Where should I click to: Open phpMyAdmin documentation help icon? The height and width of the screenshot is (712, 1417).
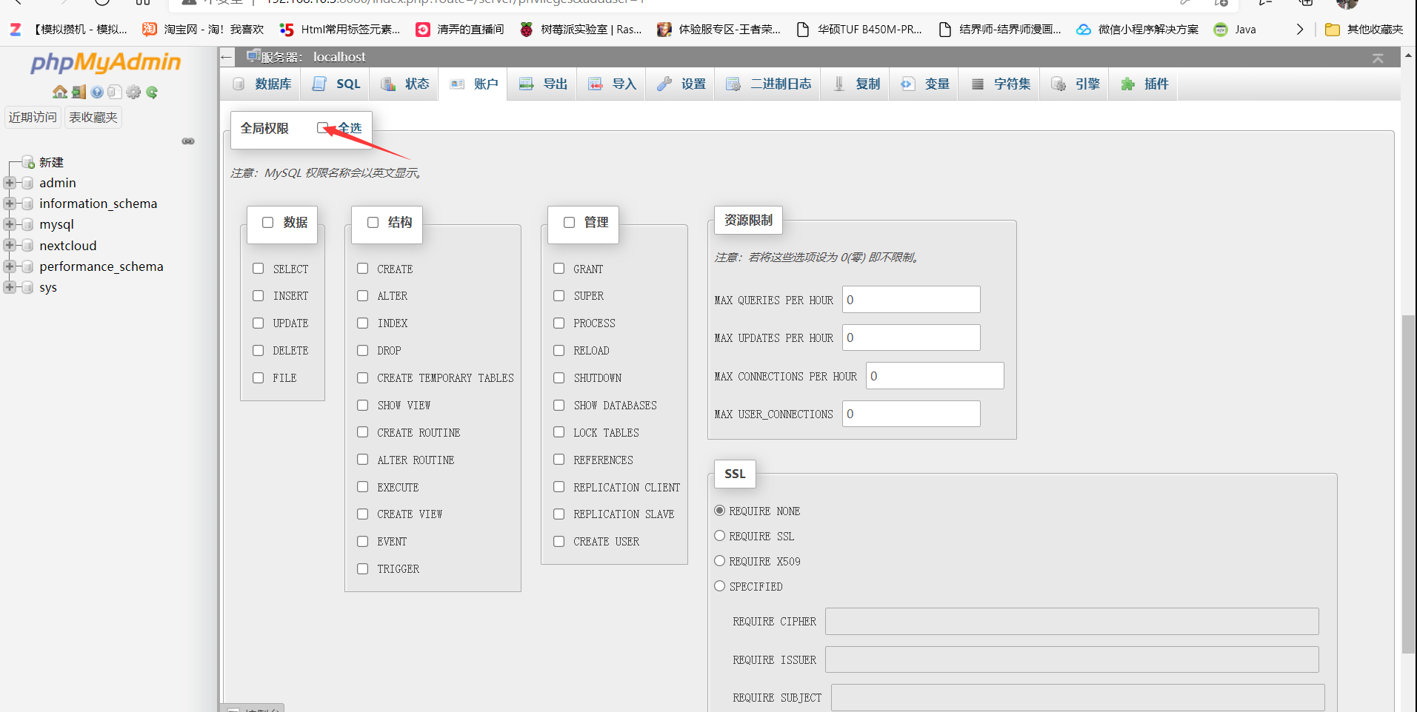point(97,92)
